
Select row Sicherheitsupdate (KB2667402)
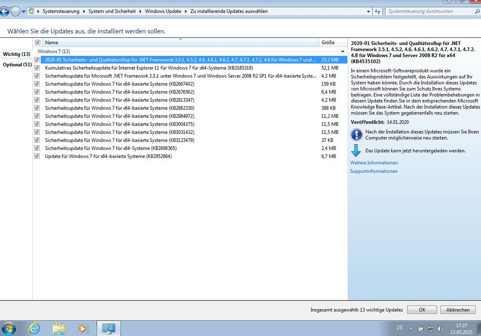(190, 84)
